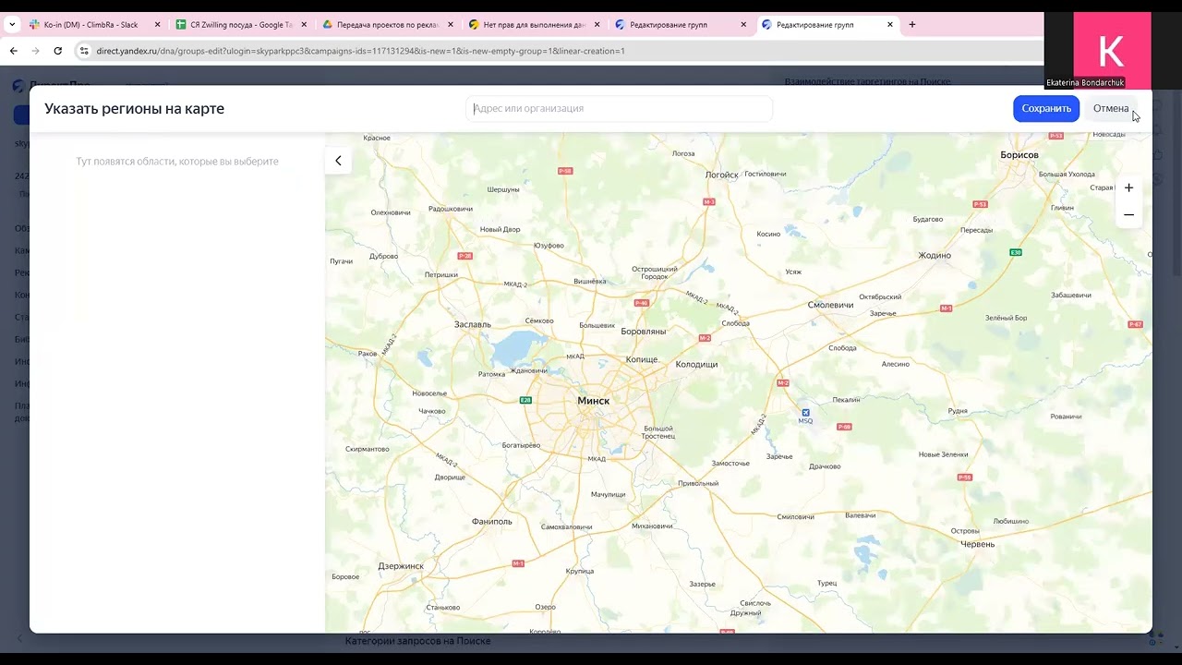Open the tab search dropdown

point(12,25)
